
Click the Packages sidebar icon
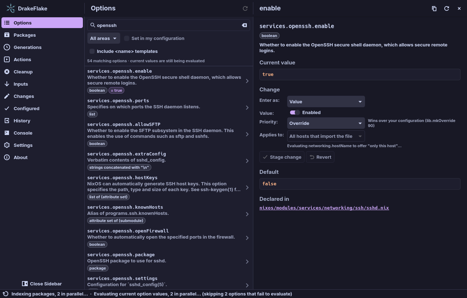coord(7,35)
